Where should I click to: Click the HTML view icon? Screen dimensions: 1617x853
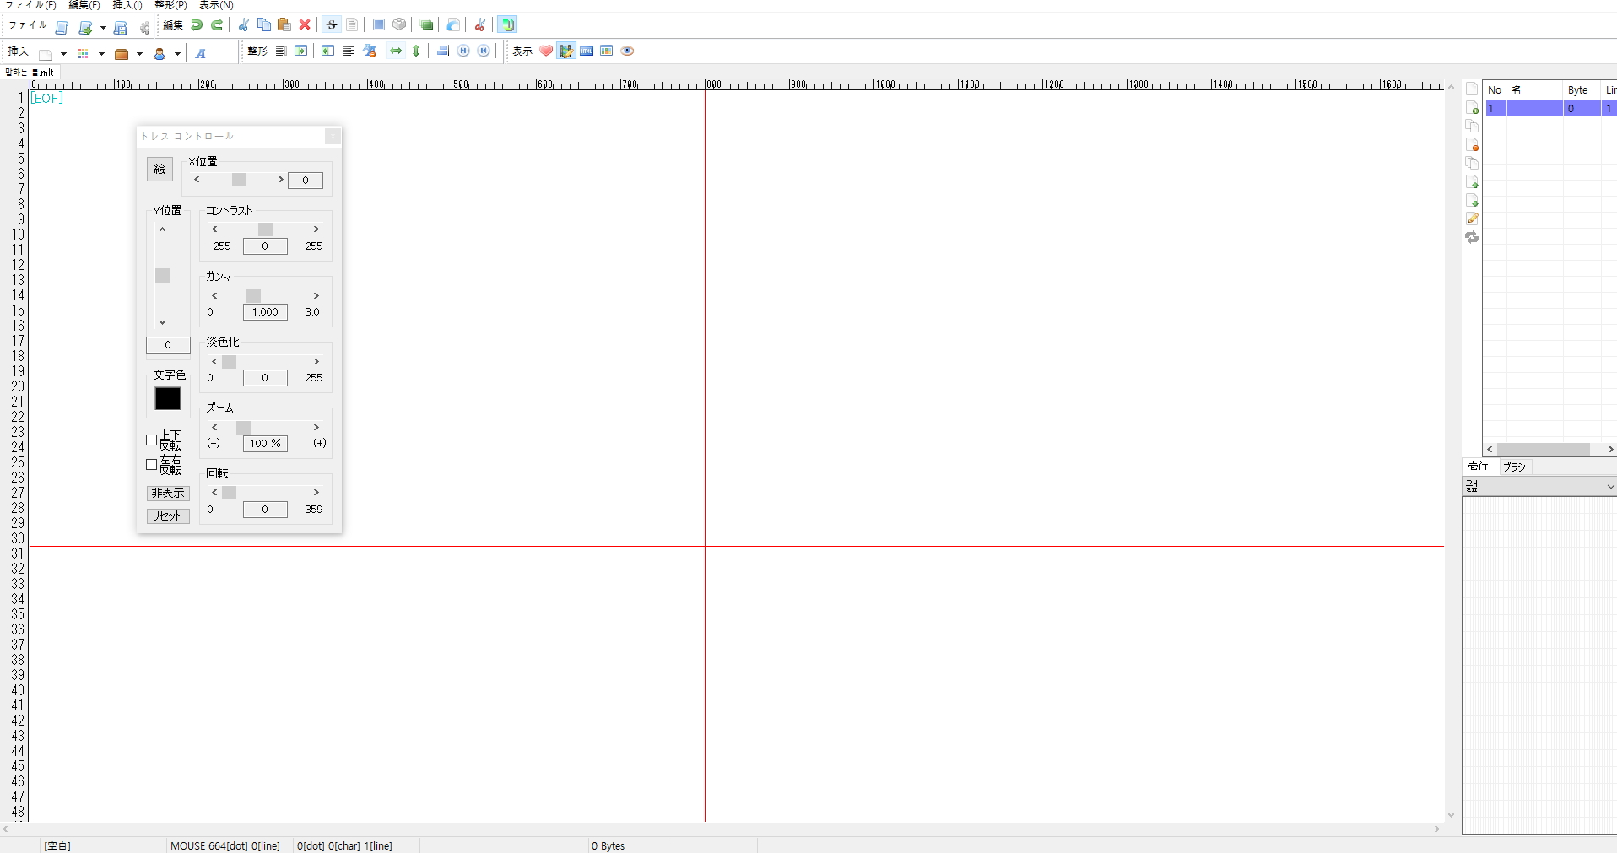coord(587,51)
